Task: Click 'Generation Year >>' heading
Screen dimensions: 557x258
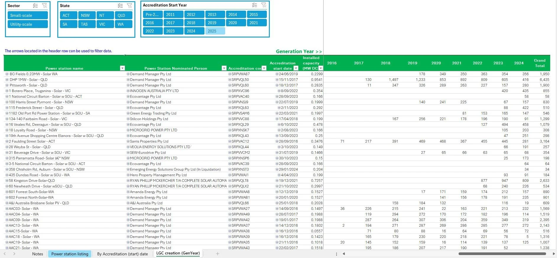Action: coord(299,51)
